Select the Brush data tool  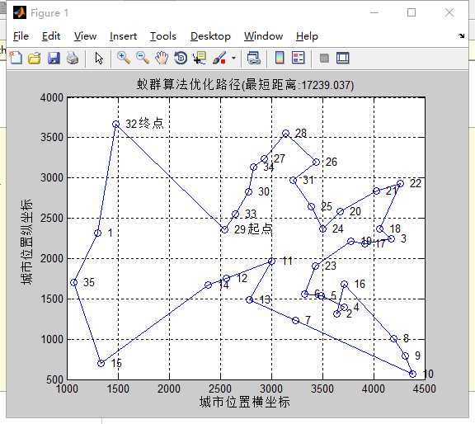(x=219, y=58)
